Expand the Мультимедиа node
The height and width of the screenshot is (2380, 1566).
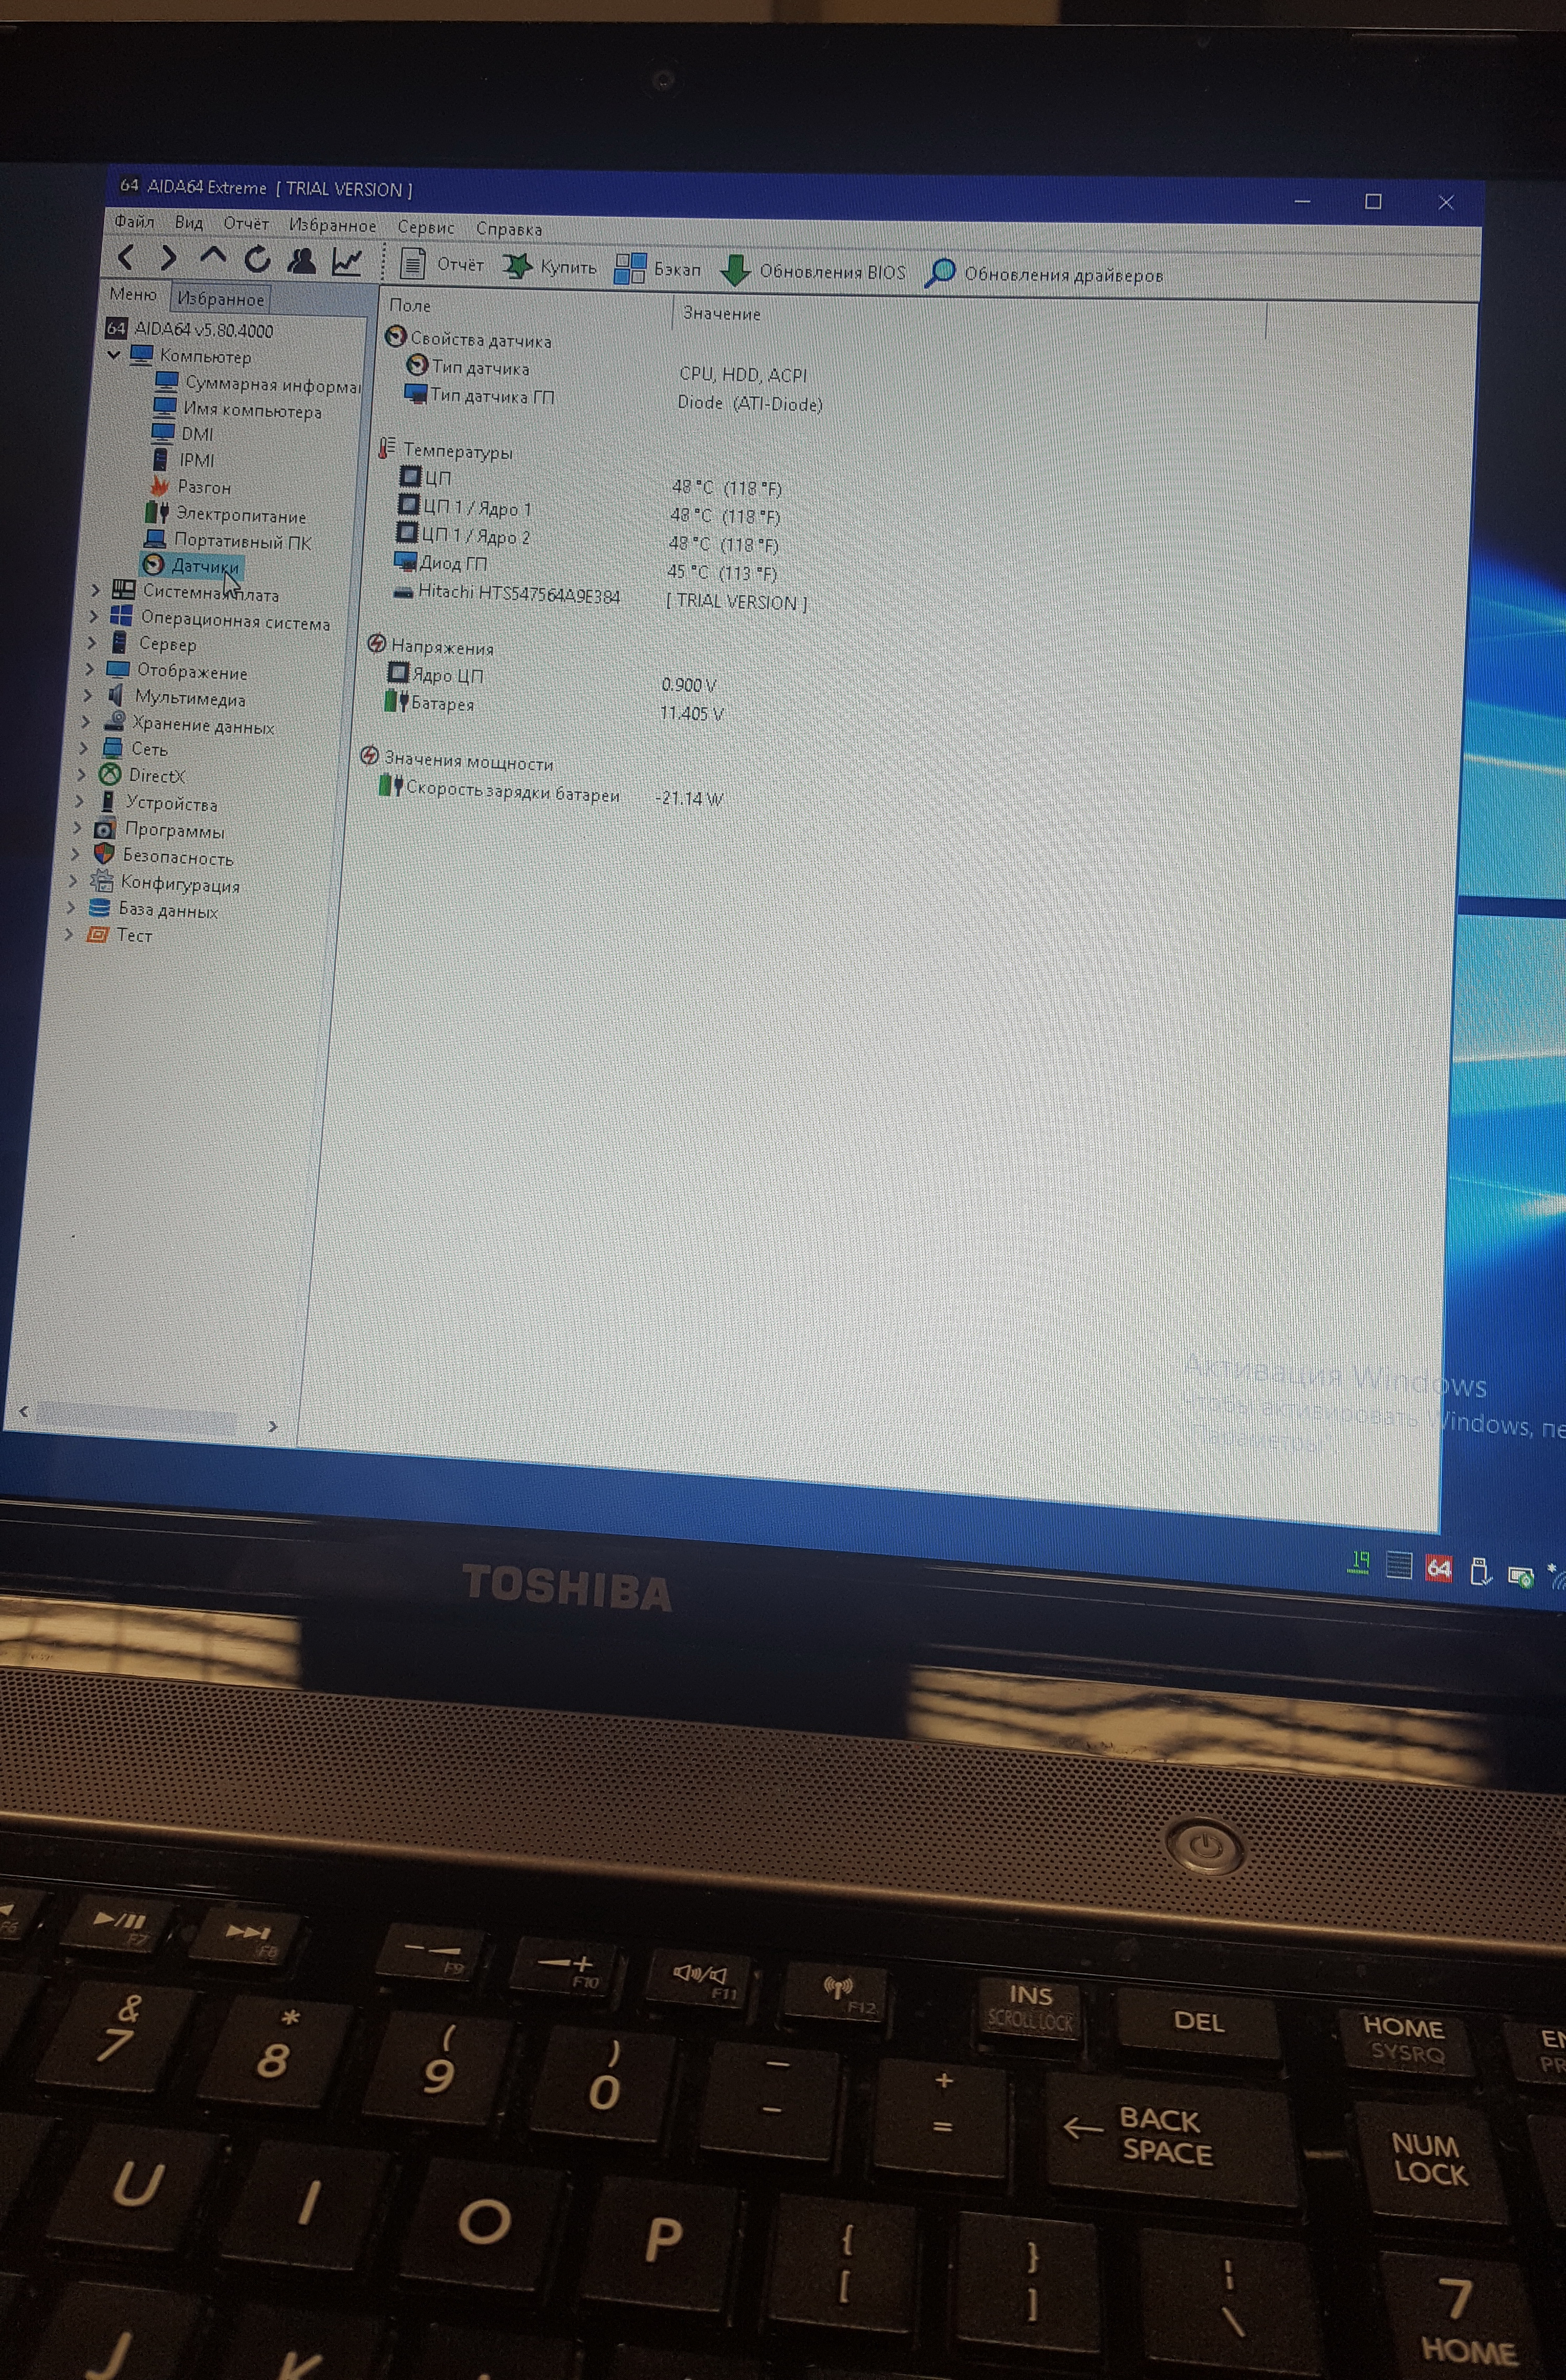pyautogui.click(x=88, y=694)
